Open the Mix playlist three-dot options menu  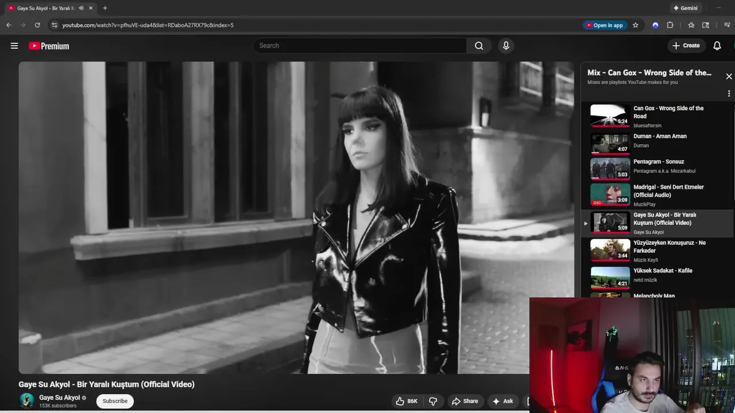tap(729, 93)
